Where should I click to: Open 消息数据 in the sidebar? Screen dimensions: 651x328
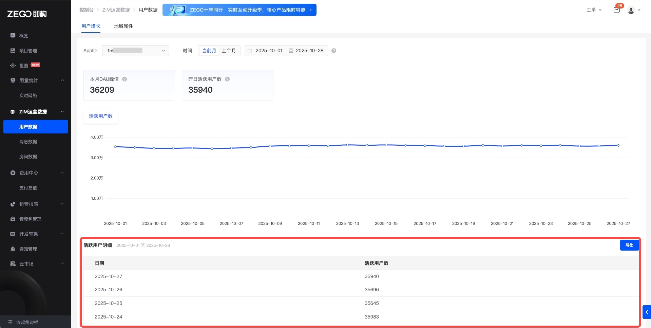tap(28, 142)
